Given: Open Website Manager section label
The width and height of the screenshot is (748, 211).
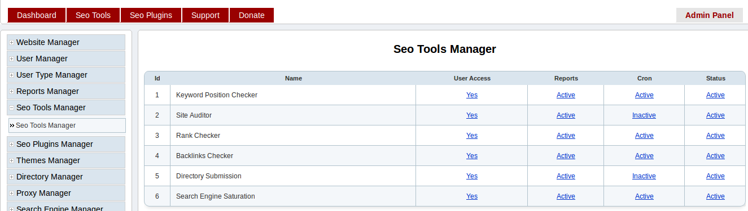Looking at the screenshot, I should point(48,42).
